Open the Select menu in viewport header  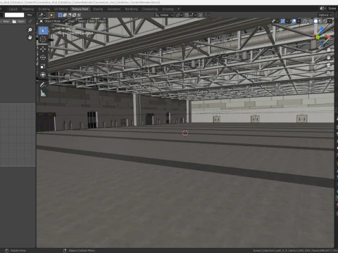pos(82,21)
